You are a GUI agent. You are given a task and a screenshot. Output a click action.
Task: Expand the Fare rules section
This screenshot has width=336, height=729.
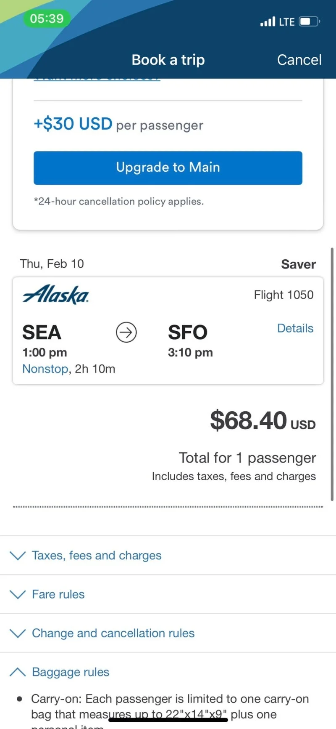click(x=168, y=594)
